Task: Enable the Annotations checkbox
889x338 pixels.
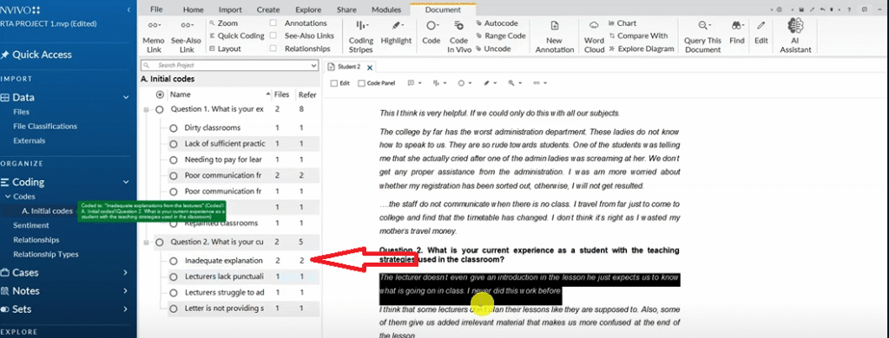Action: 273,23
